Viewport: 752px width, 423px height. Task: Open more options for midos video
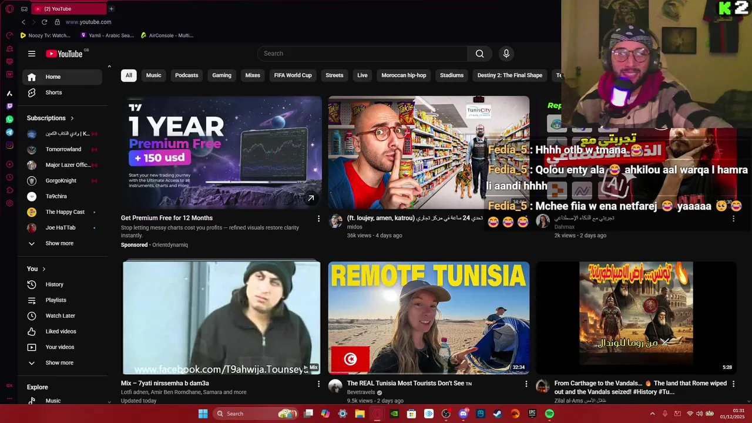click(x=526, y=218)
